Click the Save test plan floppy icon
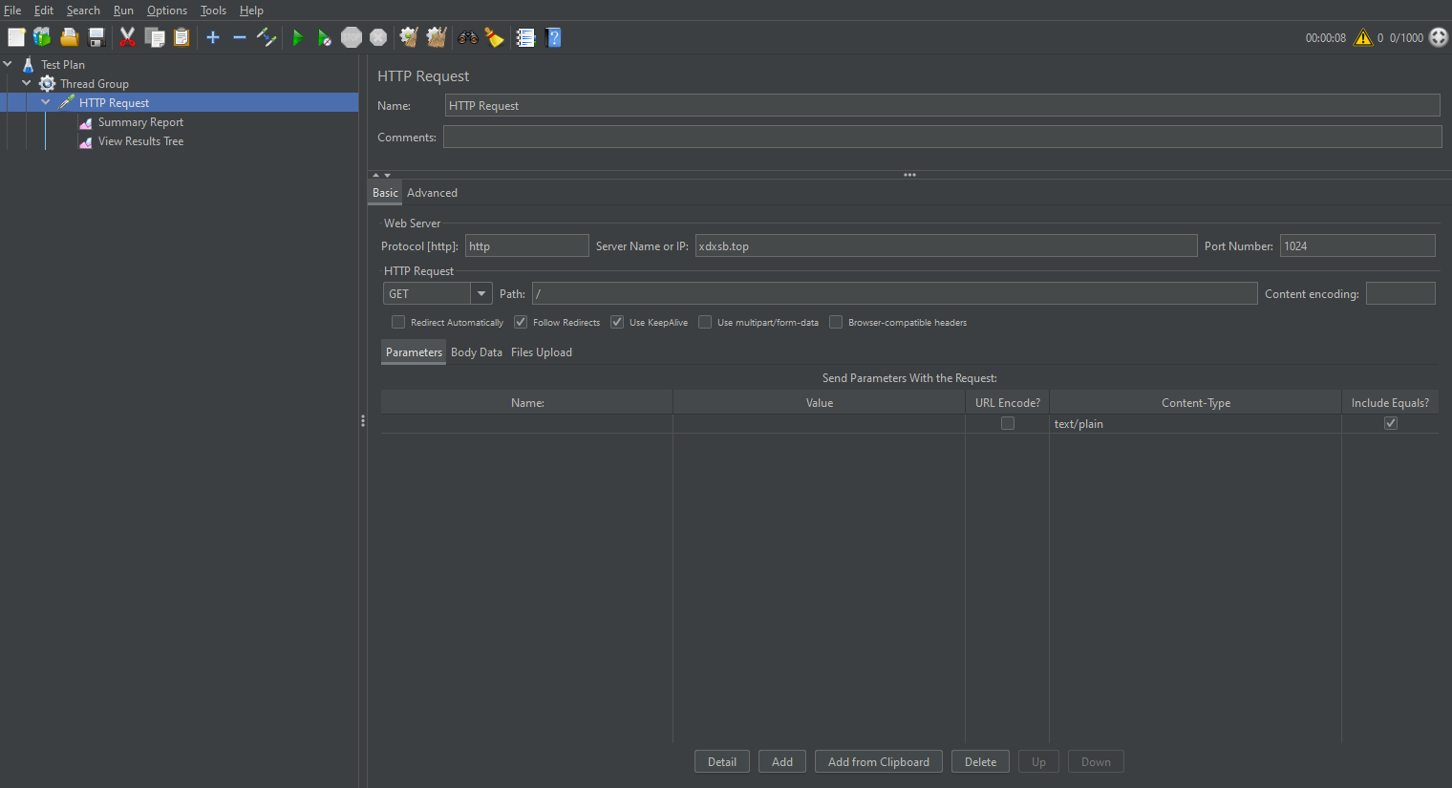The width and height of the screenshot is (1452, 788). 96,38
